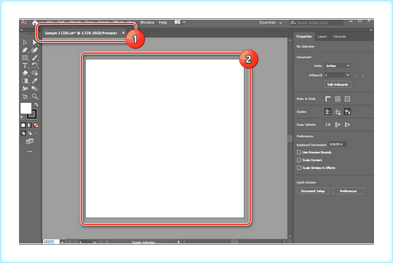Click the Preferences quick action button
The image size is (393, 263).
pos(348,191)
